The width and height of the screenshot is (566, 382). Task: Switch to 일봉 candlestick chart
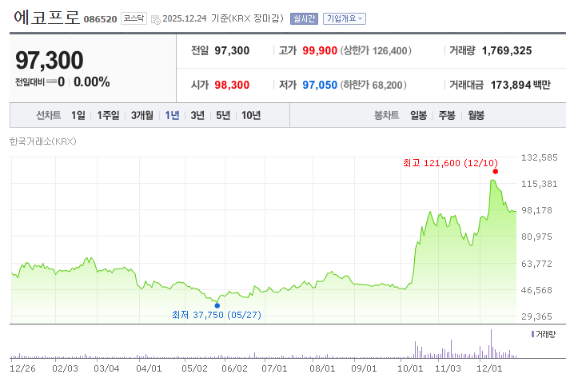[418, 115]
